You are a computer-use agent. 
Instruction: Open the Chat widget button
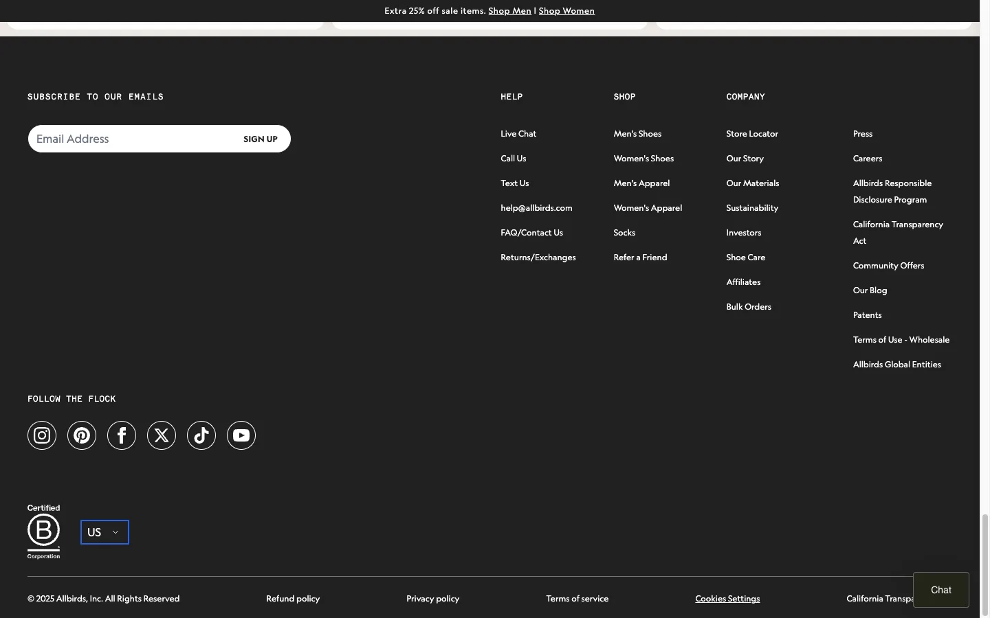tap(940, 590)
